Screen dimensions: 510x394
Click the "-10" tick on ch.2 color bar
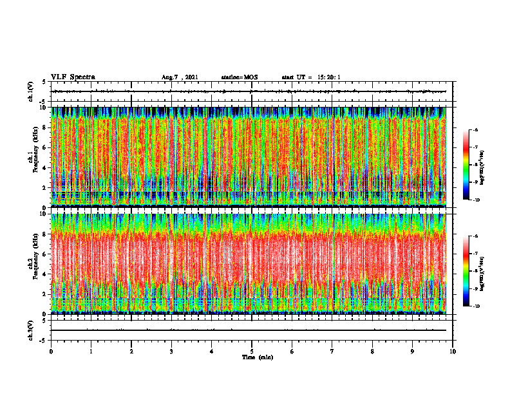coord(476,306)
